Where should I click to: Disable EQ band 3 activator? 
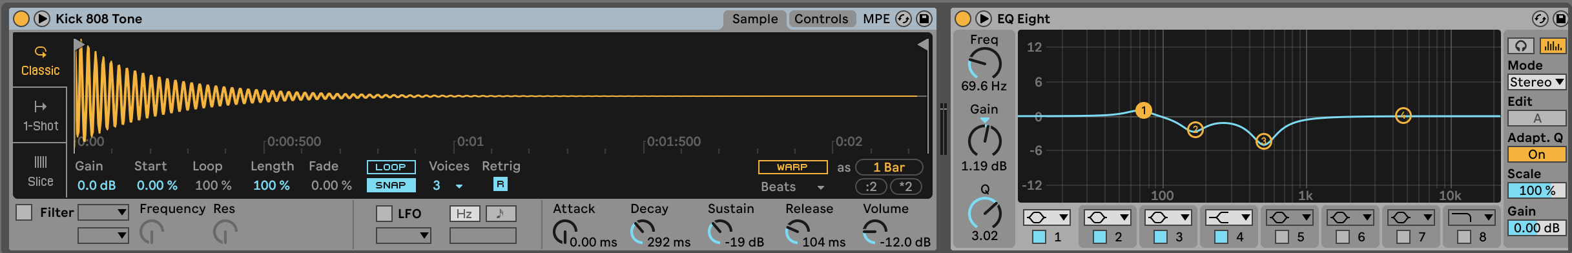(1161, 237)
